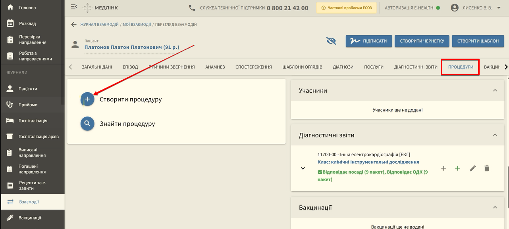Edit the ЕКГ report with pencil icon
Image resolution: width=509 pixels, height=229 pixels.
click(472, 168)
